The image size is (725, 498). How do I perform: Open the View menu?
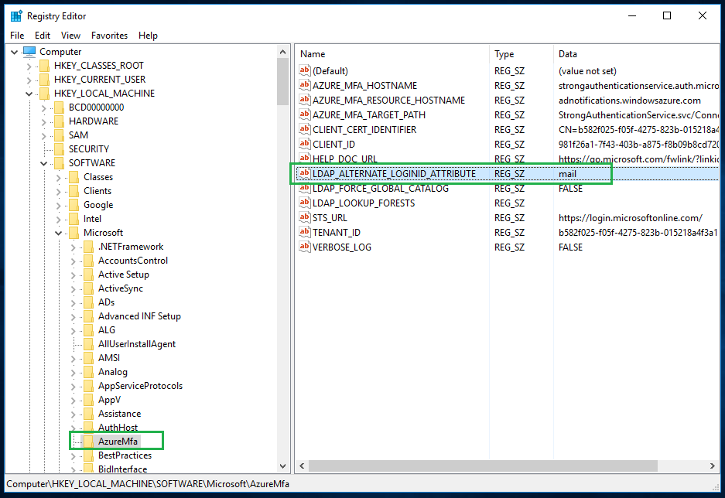pos(70,36)
